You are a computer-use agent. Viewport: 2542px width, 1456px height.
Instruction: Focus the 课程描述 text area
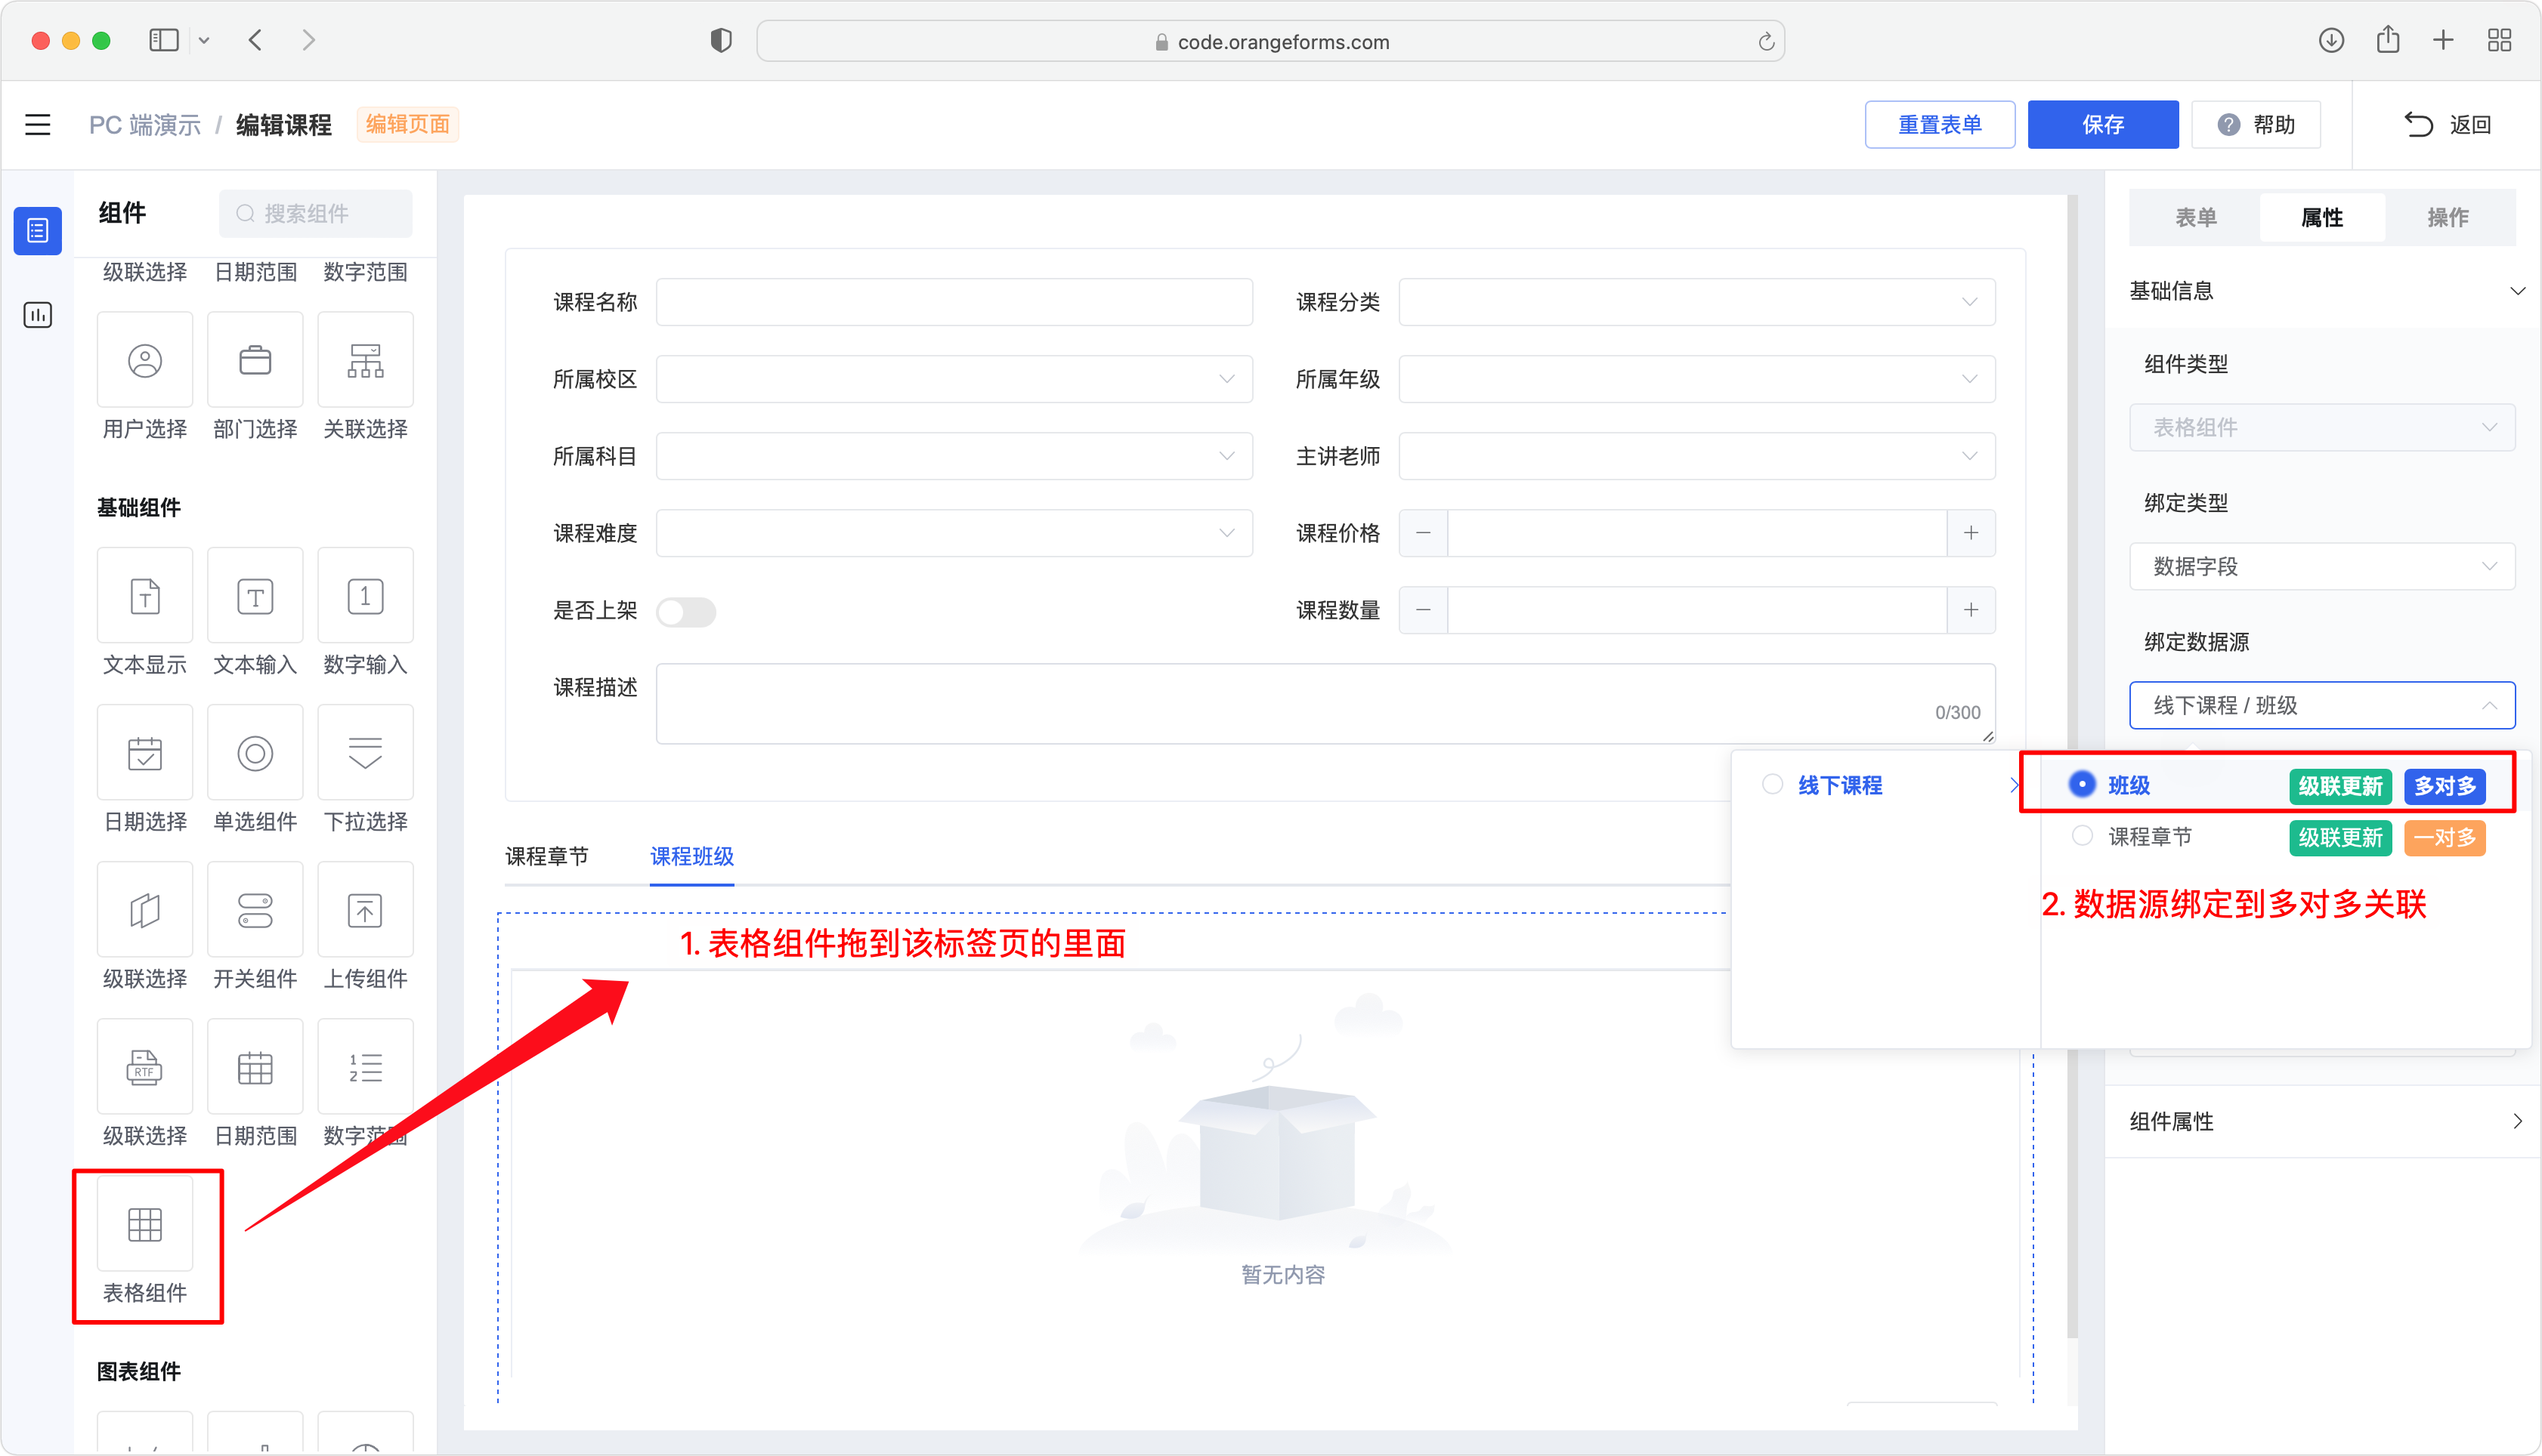pos(1325,704)
